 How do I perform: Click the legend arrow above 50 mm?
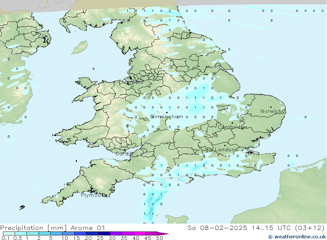coord(163,233)
